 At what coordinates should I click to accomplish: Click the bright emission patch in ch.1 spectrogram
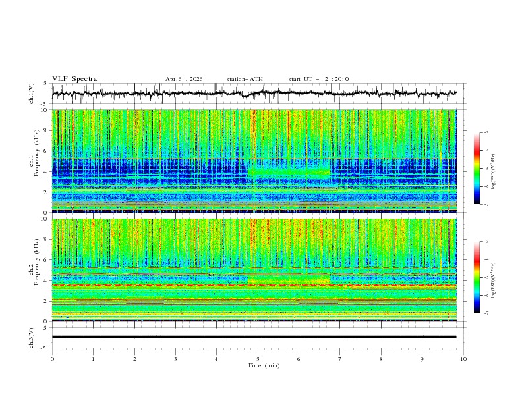click(289, 172)
